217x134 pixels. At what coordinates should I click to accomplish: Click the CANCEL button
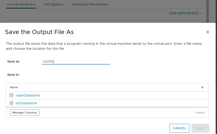(x=179, y=128)
